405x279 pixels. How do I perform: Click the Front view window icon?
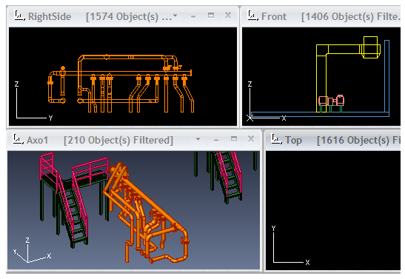pyautogui.click(x=252, y=16)
